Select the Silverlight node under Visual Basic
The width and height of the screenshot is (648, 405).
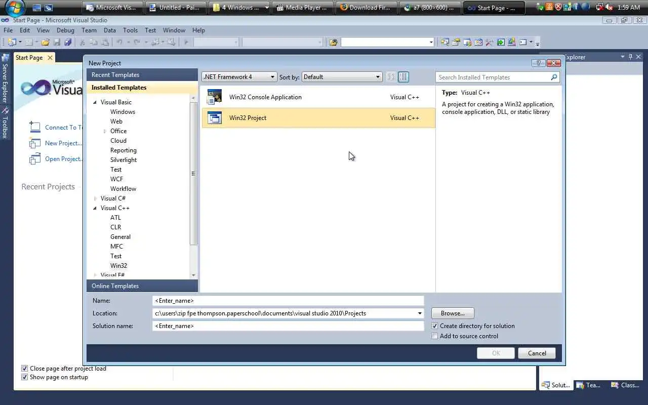click(124, 160)
